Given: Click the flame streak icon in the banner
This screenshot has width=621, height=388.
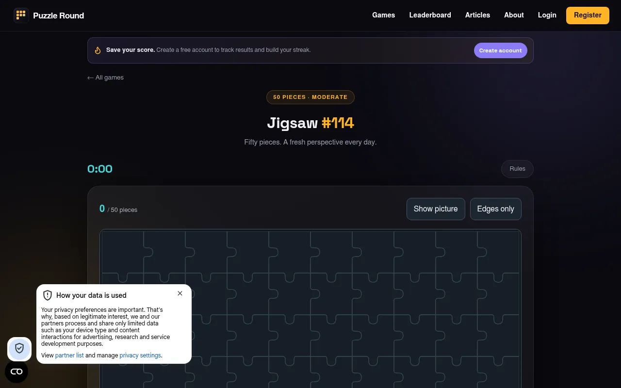Looking at the screenshot, I should [x=98, y=50].
